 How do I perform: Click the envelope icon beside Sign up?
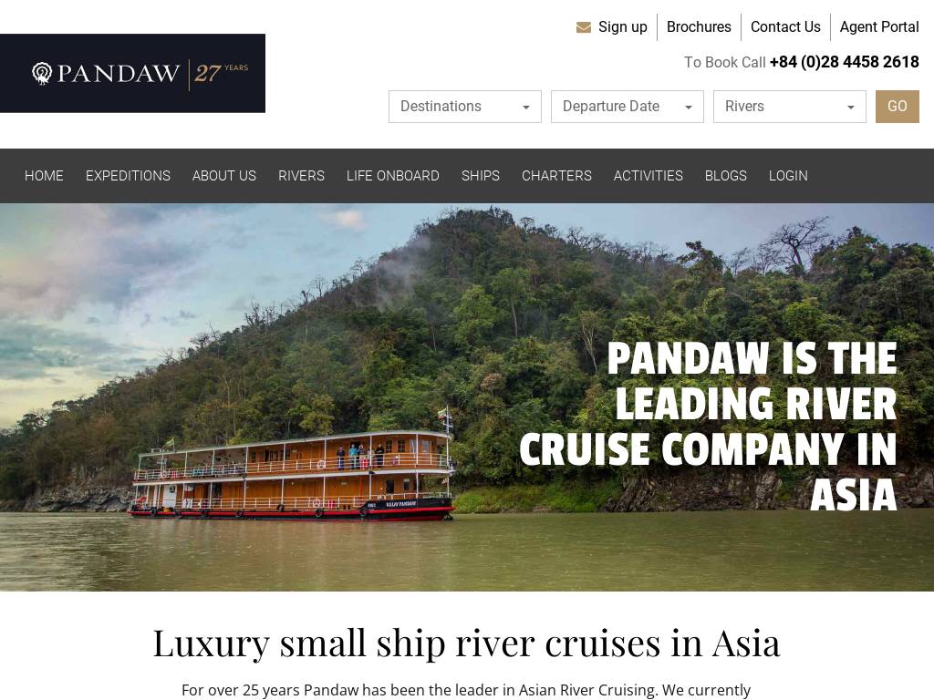(x=583, y=27)
